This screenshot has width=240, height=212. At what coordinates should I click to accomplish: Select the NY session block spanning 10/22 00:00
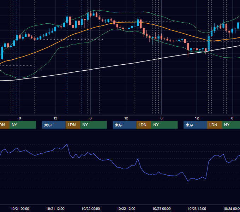(x=94, y=125)
